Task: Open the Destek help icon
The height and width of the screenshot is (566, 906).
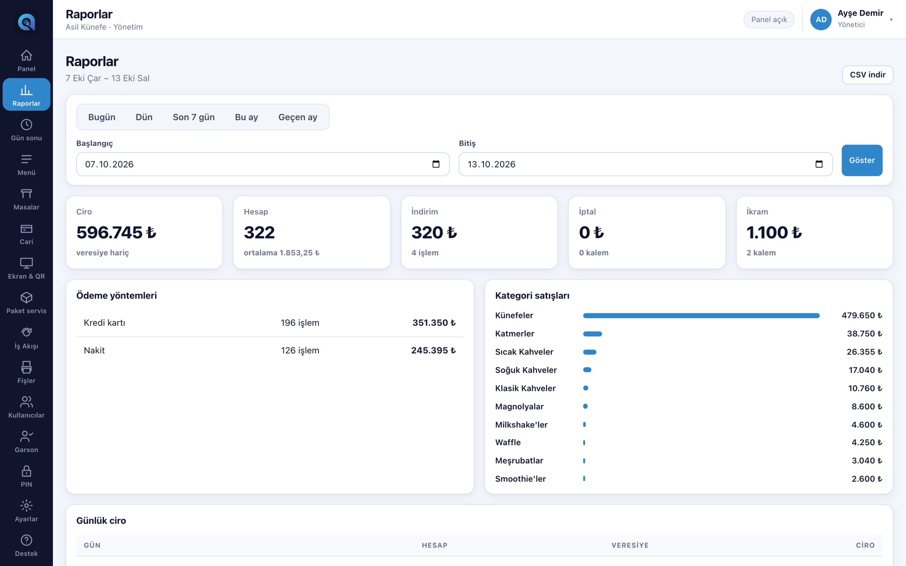Action: pos(26,540)
